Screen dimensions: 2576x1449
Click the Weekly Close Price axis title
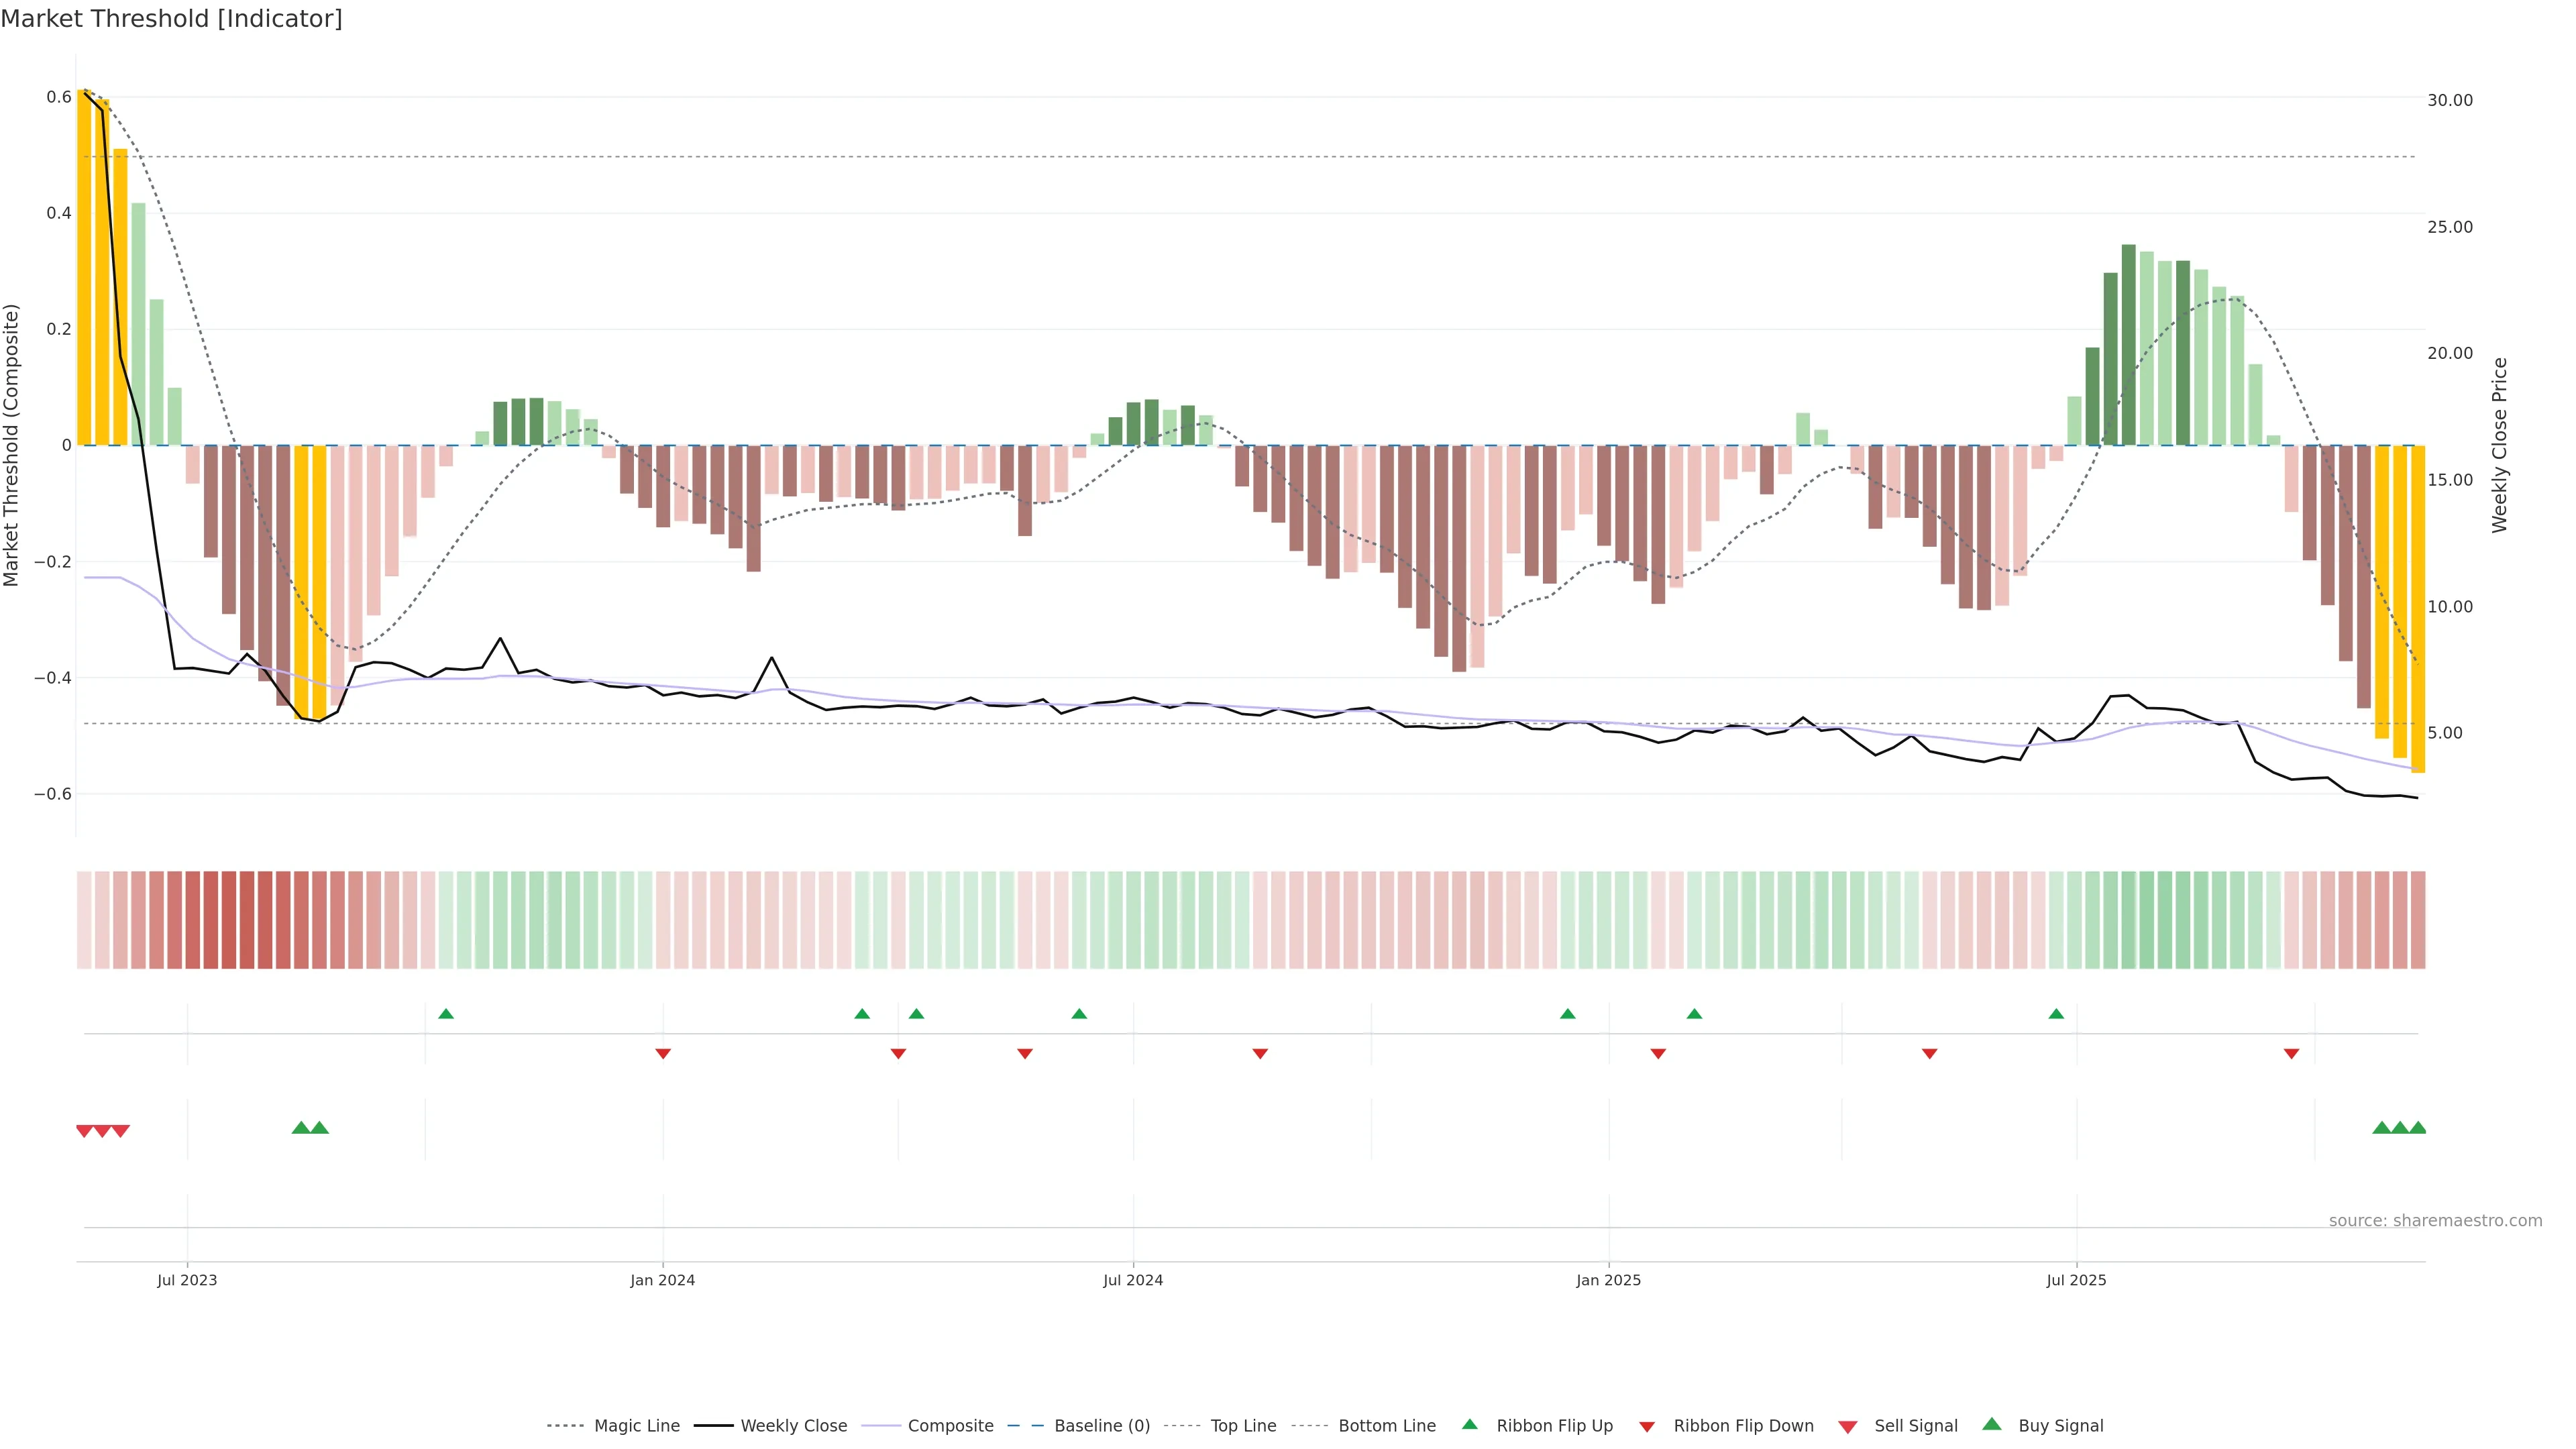click(2499, 445)
